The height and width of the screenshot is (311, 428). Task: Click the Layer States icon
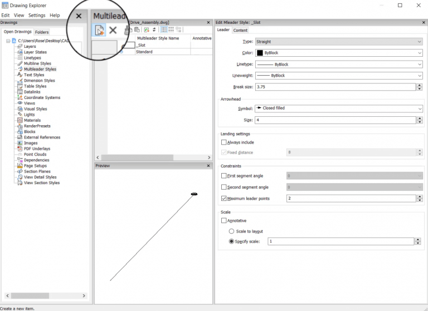point(20,52)
